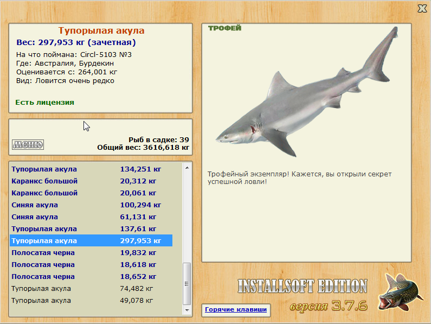Viewport: 431px width, 324px height.
Task: Select Тупорылая акула 49,078 кг row
Action: [x=91, y=300]
